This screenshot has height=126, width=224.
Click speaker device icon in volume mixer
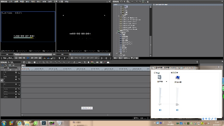coord(159,77)
